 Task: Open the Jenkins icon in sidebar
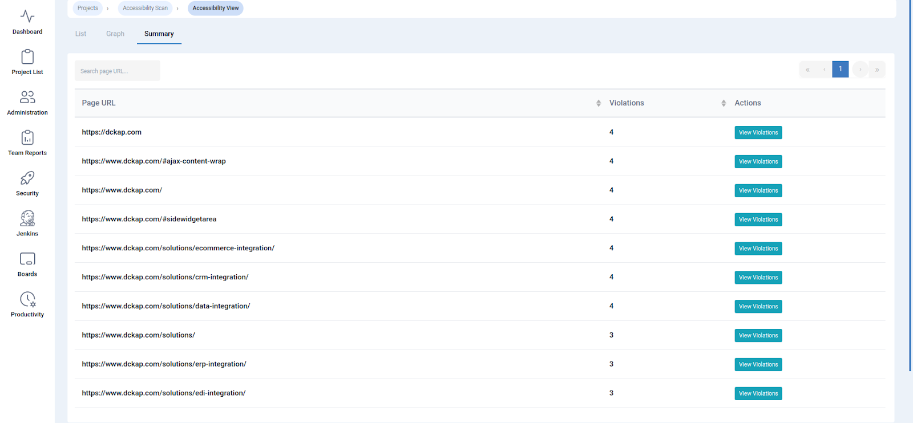tap(27, 218)
